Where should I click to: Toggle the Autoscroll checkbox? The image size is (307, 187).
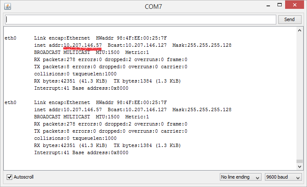point(9,177)
